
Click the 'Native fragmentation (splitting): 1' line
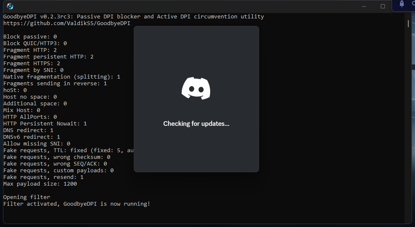pos(62,77)
